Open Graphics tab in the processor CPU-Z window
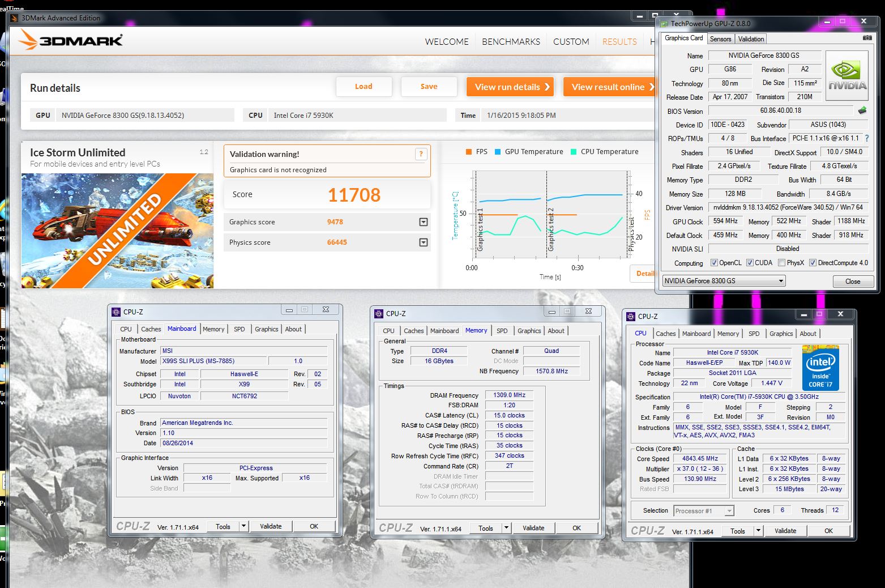Image resolution: width=885 pixels, height=588 pixels. 781,334
